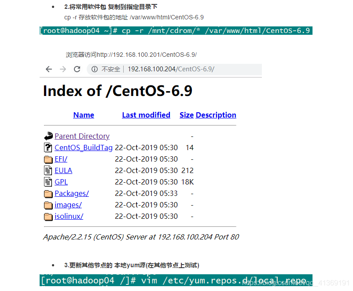Reload the page with refresh icon
The width and height of the screenshot is (353, 291).
click(x=77, y=69)
